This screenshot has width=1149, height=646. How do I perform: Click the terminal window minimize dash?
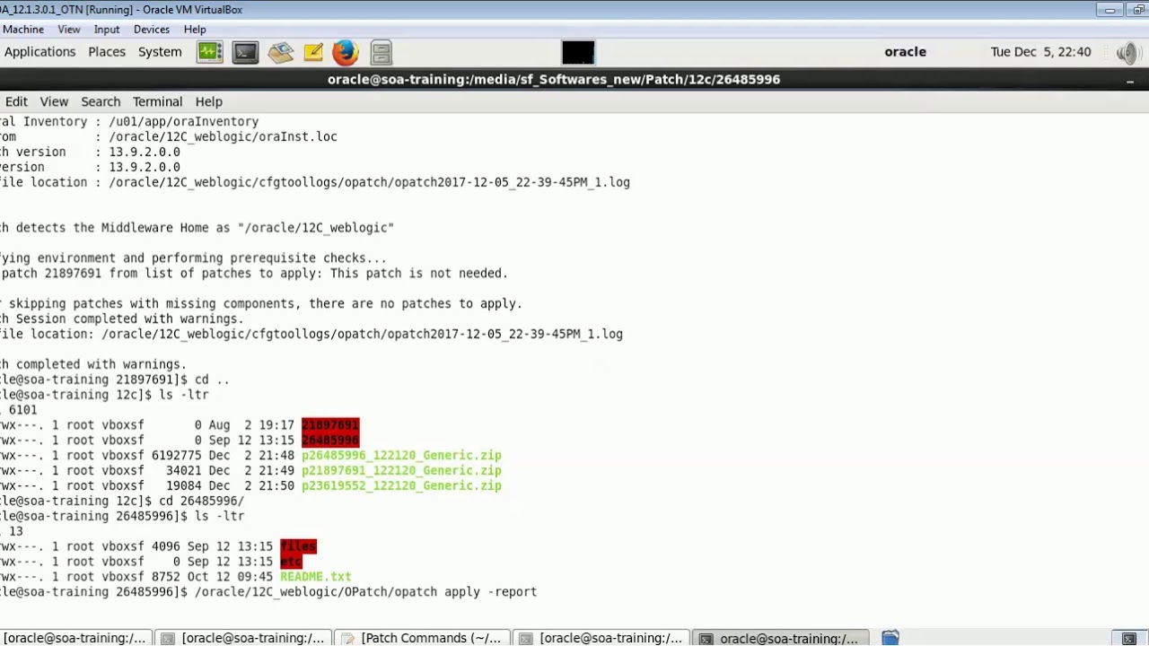coord(1130,81)
